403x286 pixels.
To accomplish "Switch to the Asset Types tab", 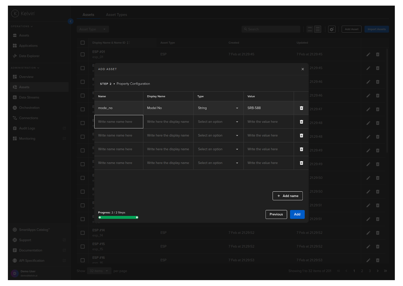I will pyautogui.click(x=116, y=15).
